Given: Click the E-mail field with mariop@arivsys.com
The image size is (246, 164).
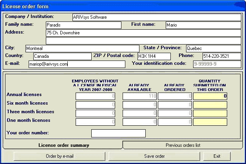Looking at the screenshot, I should (77, 64).
